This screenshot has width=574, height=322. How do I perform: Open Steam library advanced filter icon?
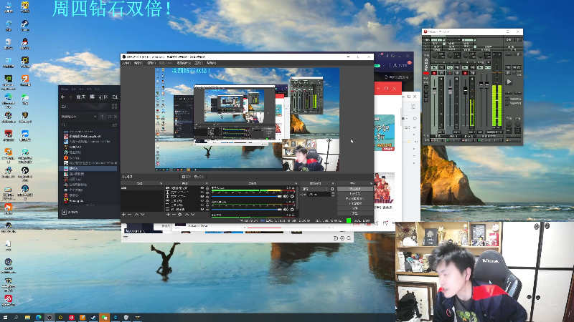pyautogui.click(x=115, y=125)
